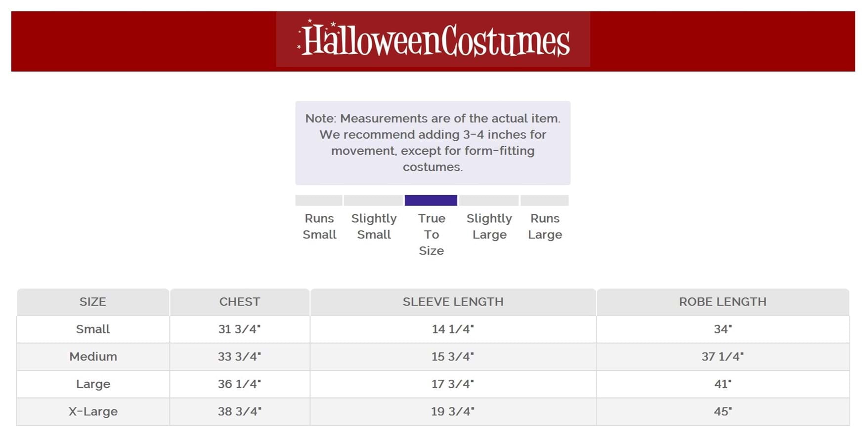The image size is (865, 442).
Task: Select the X-Large size row
Action: [x=433, y=411]
